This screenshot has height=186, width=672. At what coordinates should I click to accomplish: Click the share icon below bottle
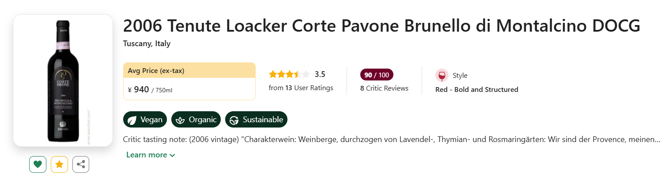tap(81, 164)
